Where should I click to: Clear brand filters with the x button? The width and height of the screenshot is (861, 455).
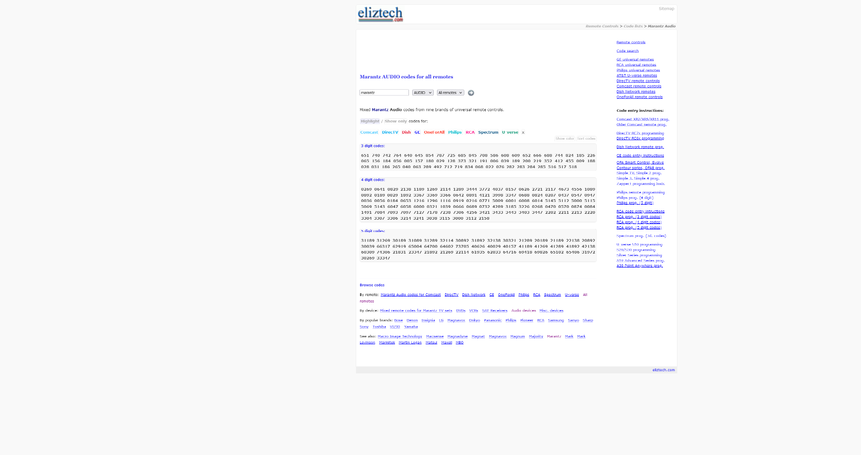click(x=523, y=132)
